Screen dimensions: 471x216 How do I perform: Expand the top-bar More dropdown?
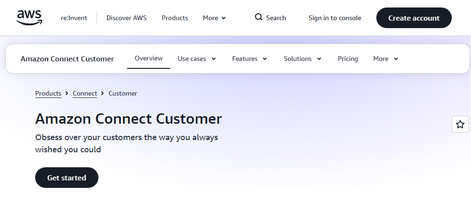(x=214, y=18)
